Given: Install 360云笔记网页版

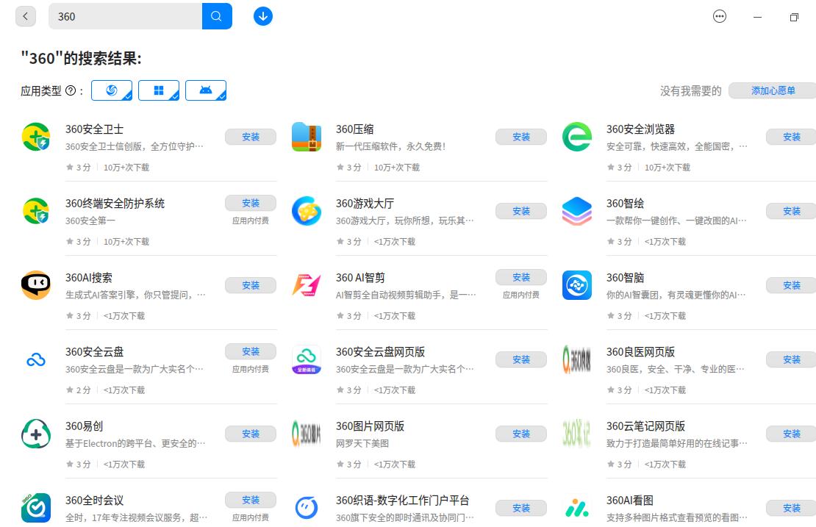Looking at the screenshot, I should [x=791, y=434].
